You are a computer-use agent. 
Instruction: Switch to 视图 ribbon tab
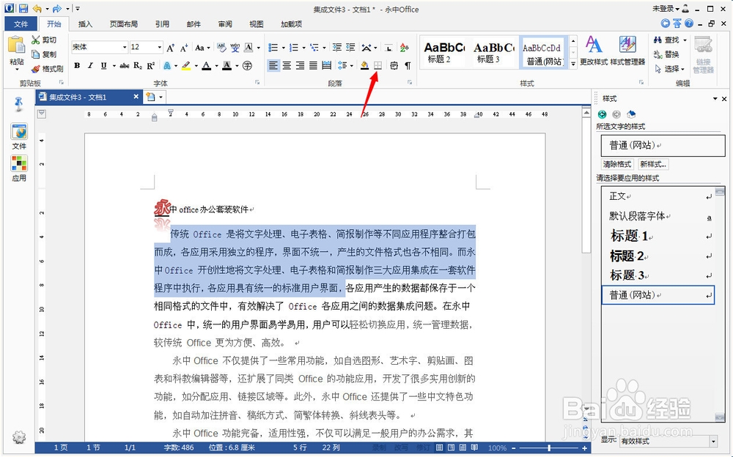[x=256, y=24]
